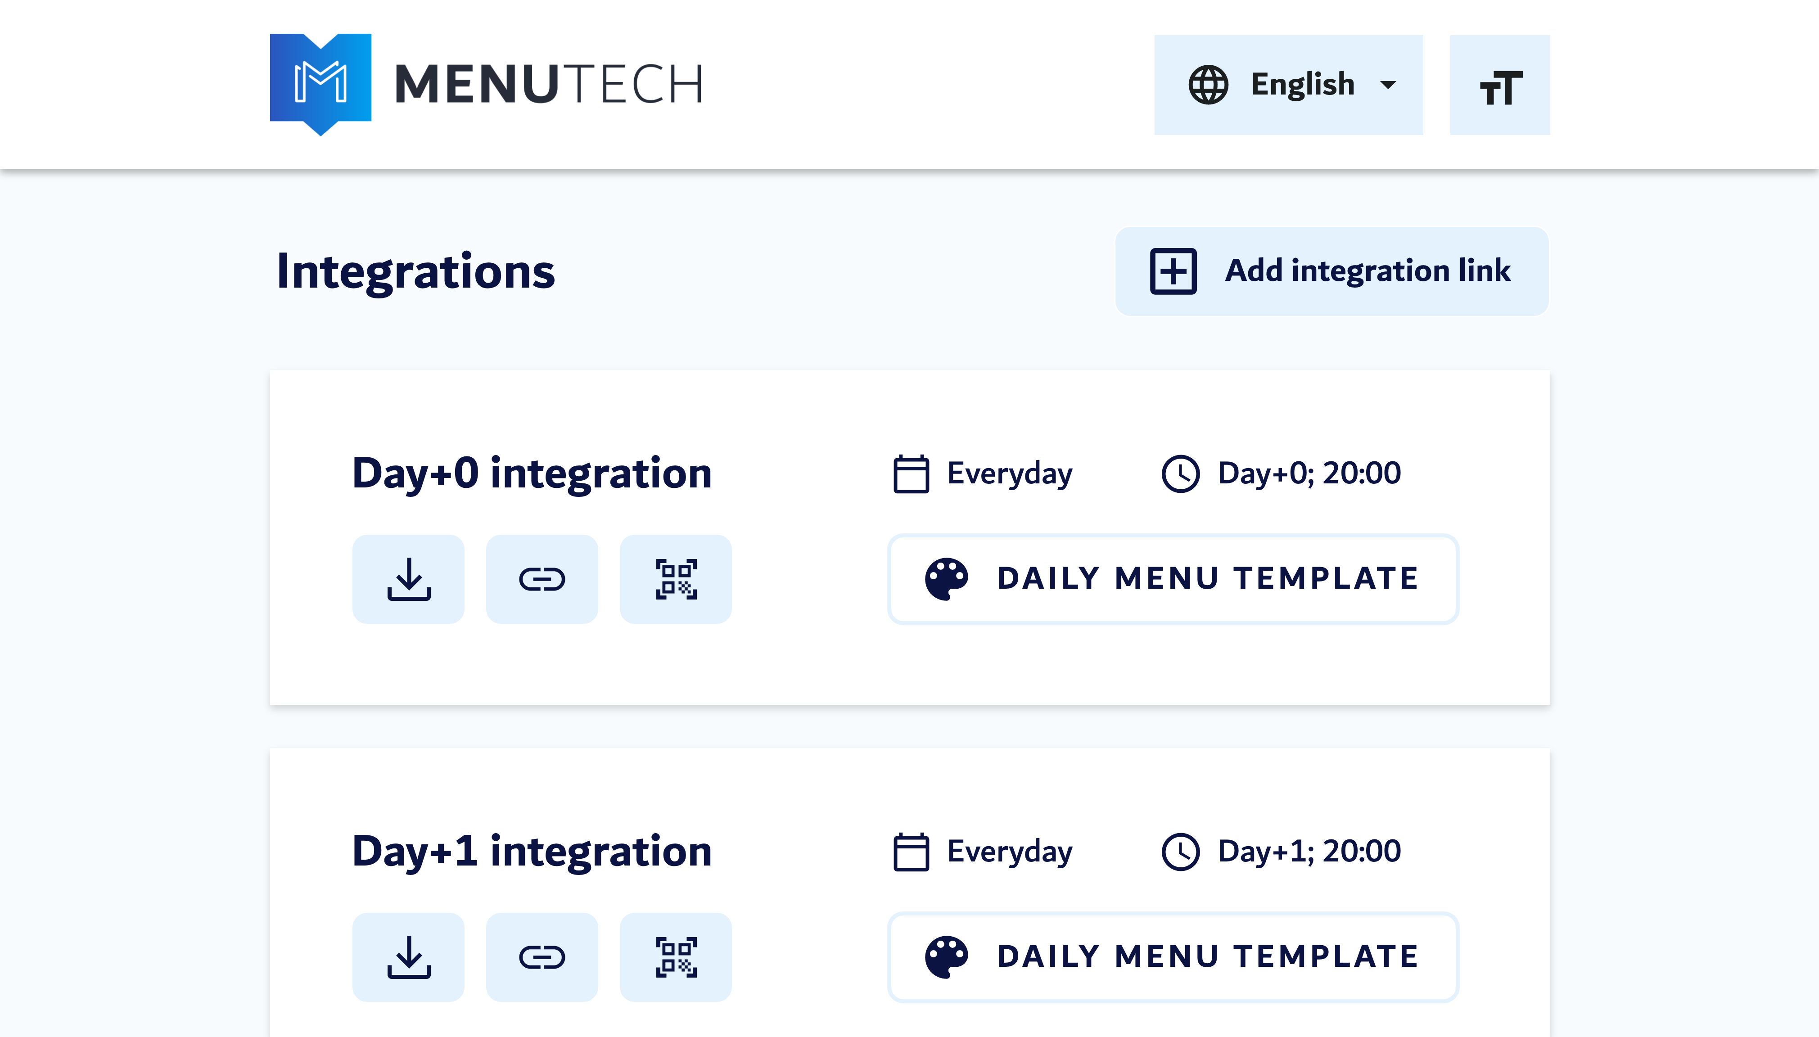Viewport: 1819px width, 1037px height.
Task: Show the QR code for Day+1 integration
Action: [x=676, y=956]
